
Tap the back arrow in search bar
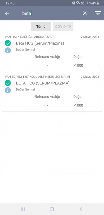(7, 13)
